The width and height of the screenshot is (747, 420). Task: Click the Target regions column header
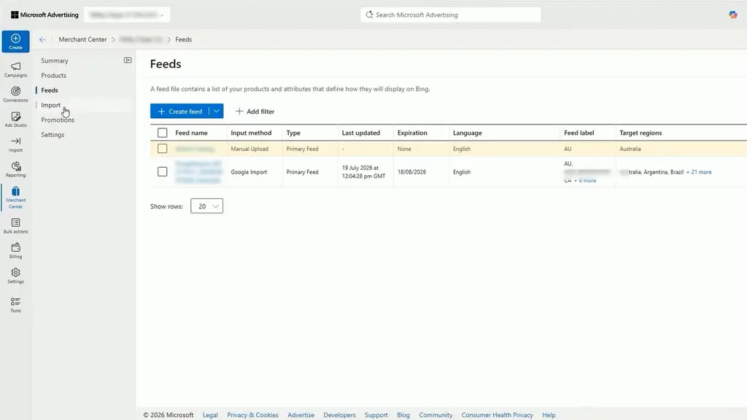point(640,133)
